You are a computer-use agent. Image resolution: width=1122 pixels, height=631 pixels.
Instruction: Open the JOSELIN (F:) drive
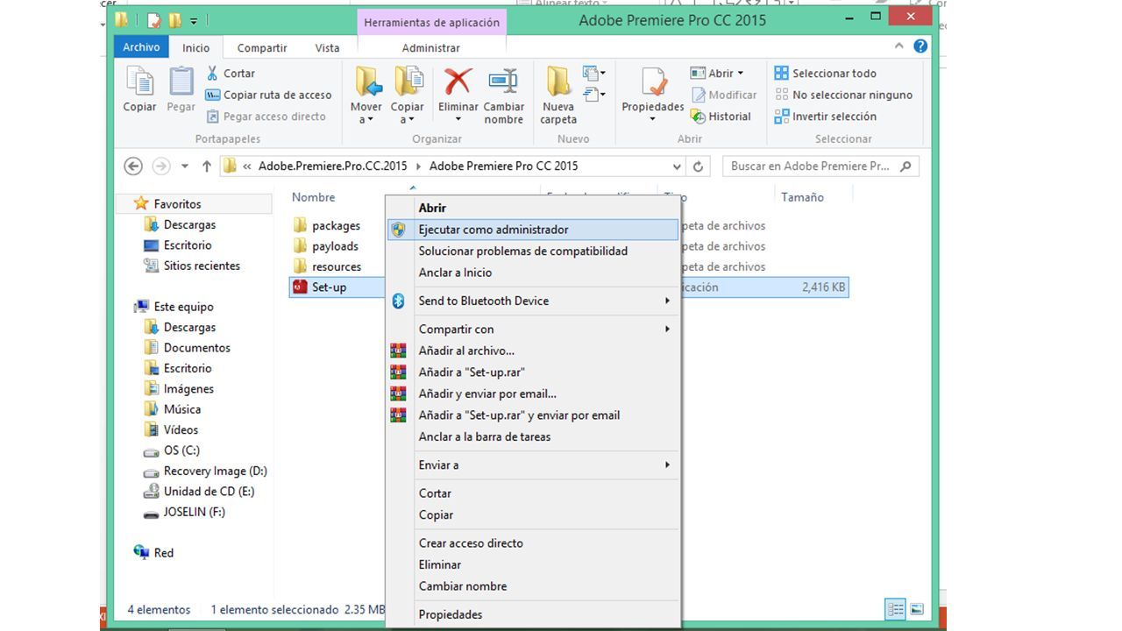(194, 512)
